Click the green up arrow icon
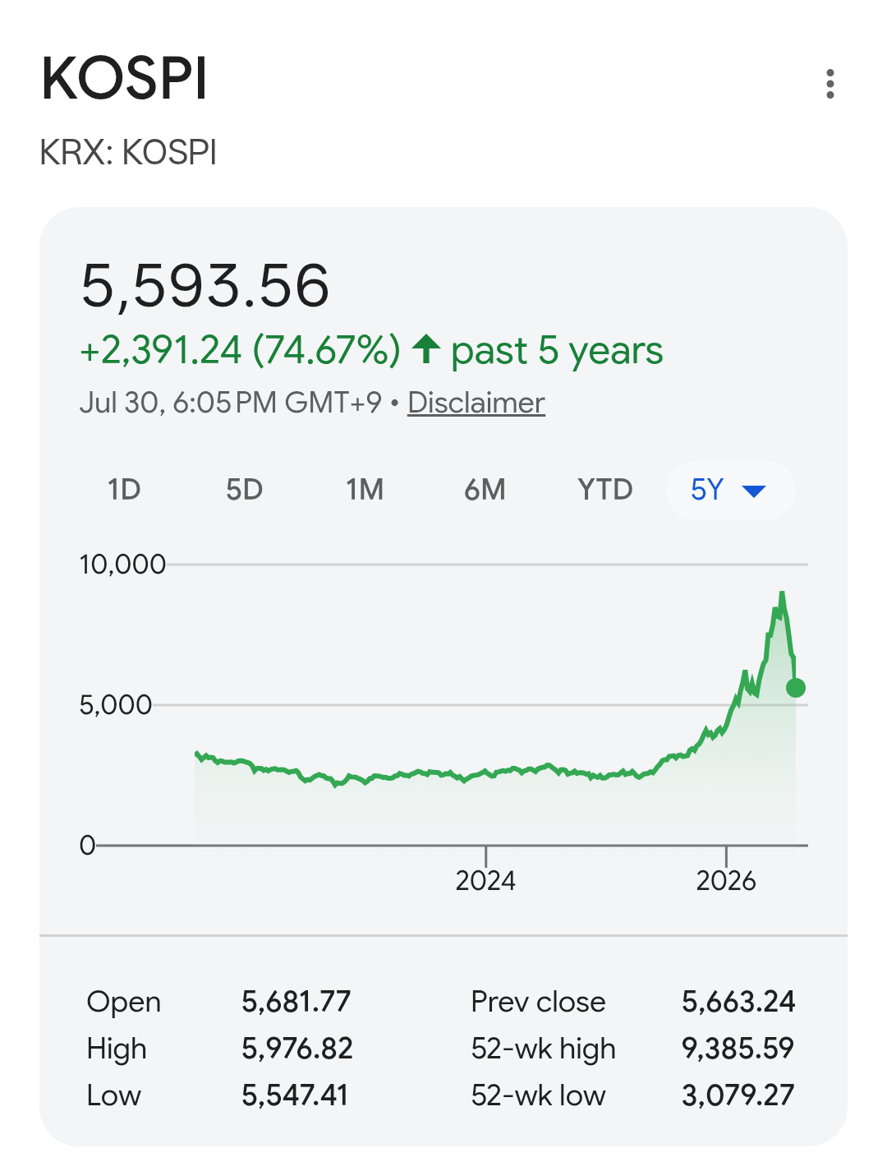The image size is (887, 1162). coord(426,349)
